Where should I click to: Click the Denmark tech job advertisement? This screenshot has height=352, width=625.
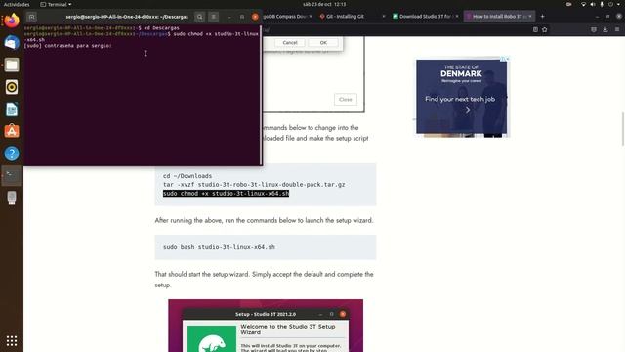(462, 97)
